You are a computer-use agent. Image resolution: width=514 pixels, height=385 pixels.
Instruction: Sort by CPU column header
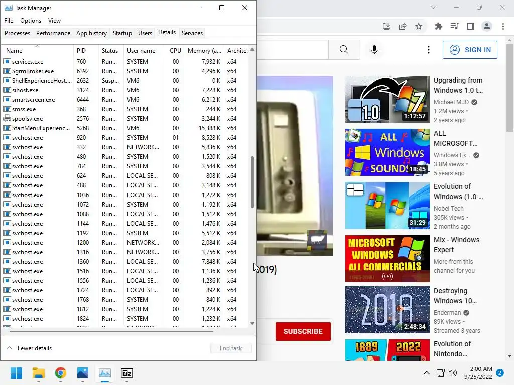click(175, 51)
